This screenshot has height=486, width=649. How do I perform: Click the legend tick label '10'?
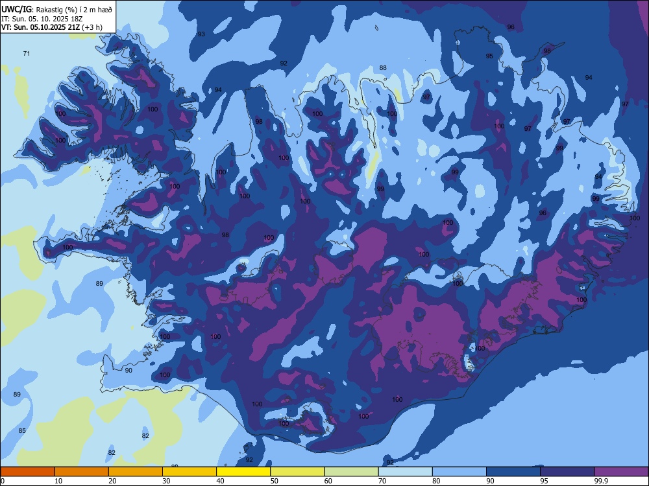click(58, 481)
